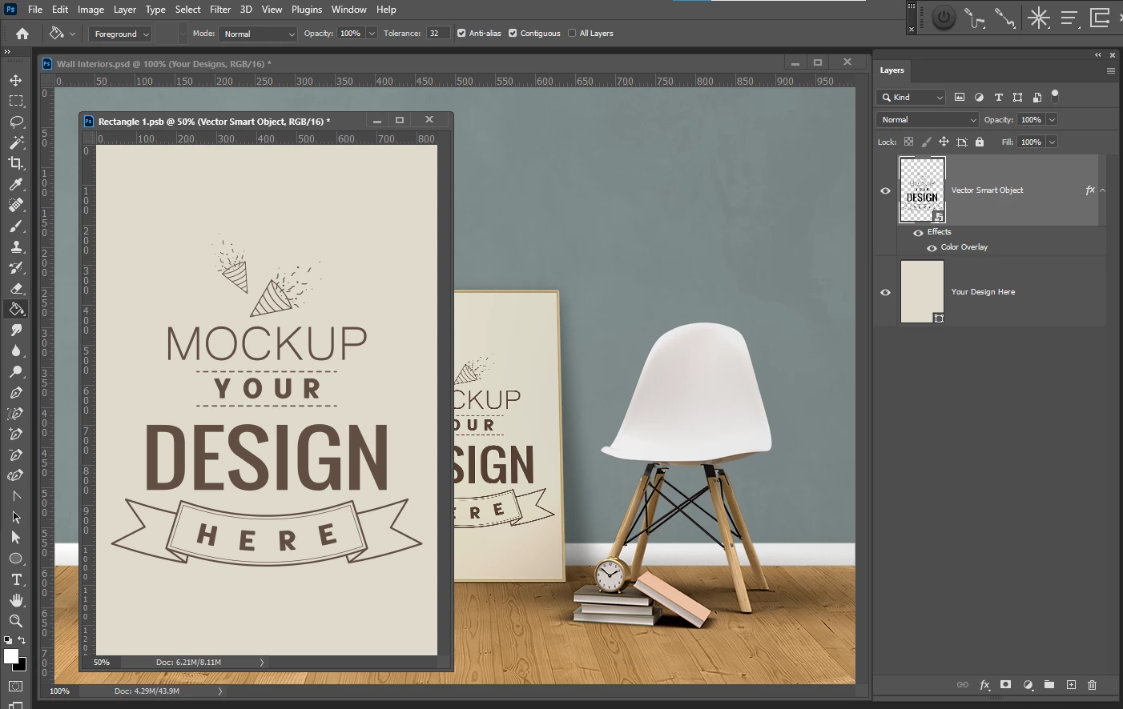This screenshot has height=709, width=1123.
Task: Select the Lasso tool
Action: pyautogui.click(x=16, y=122)
